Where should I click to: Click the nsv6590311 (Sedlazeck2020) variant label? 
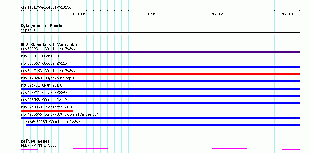tap(48, 49)
